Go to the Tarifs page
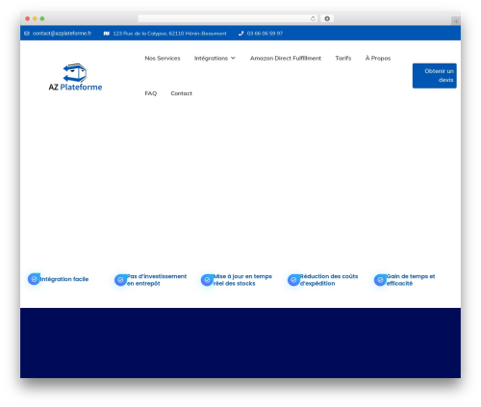Viewport: 481px width, 407px height. (343, 58)
